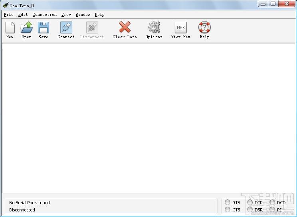Open the Connection menu
297x217 pixels.
pos(45,15)
